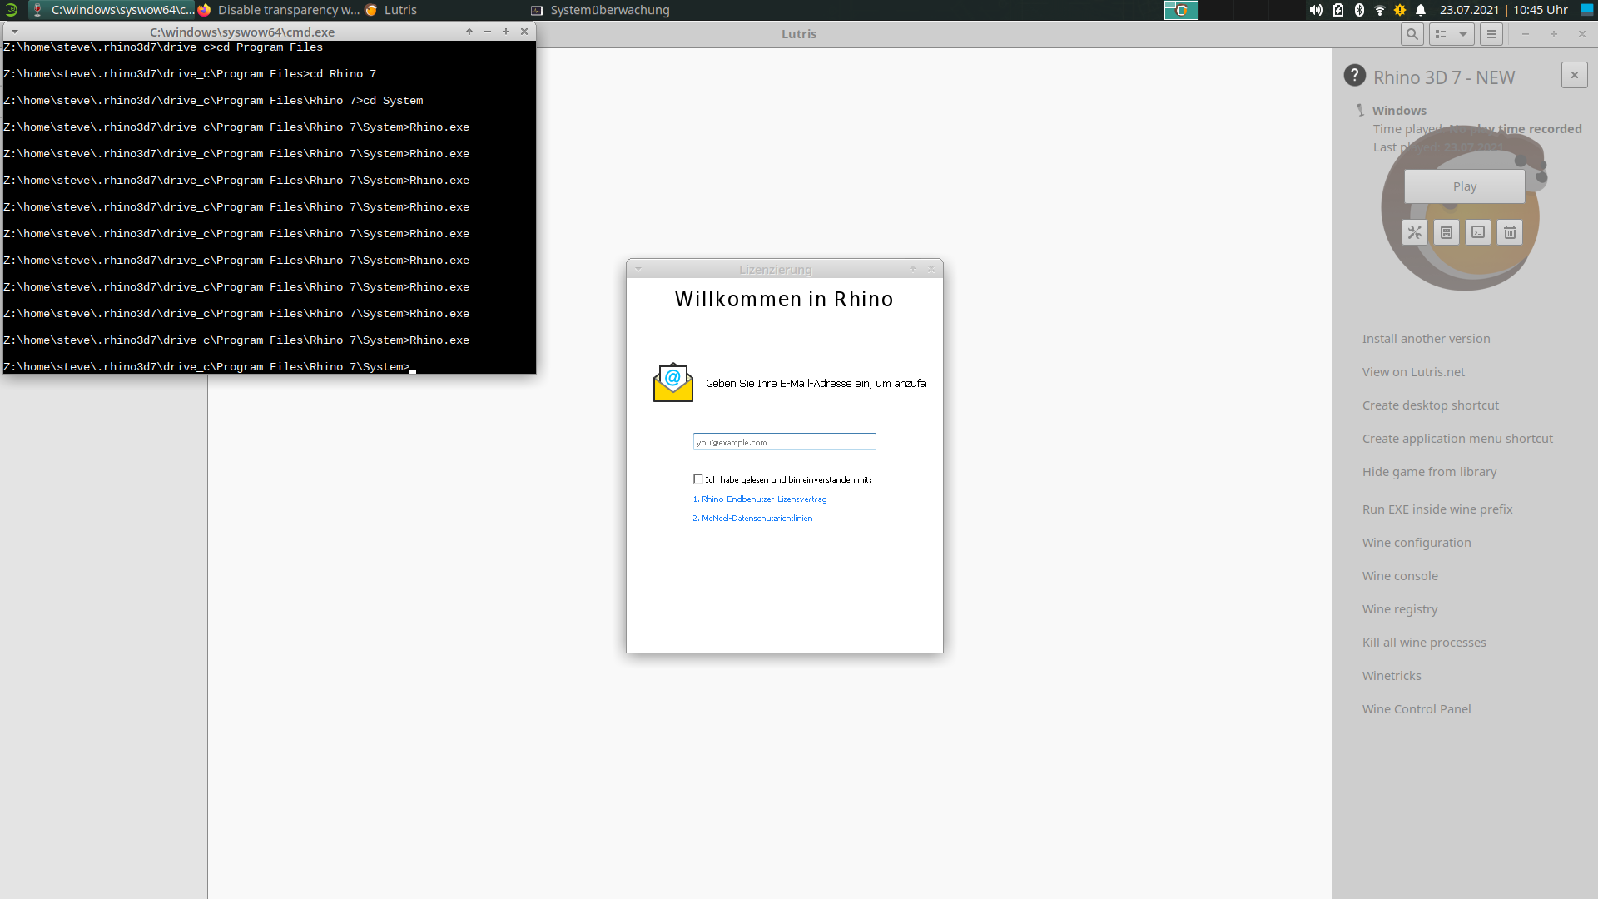Open Wine registry
The height and width of the screenshot is (899, 1598).
(x=1400, y=609)
